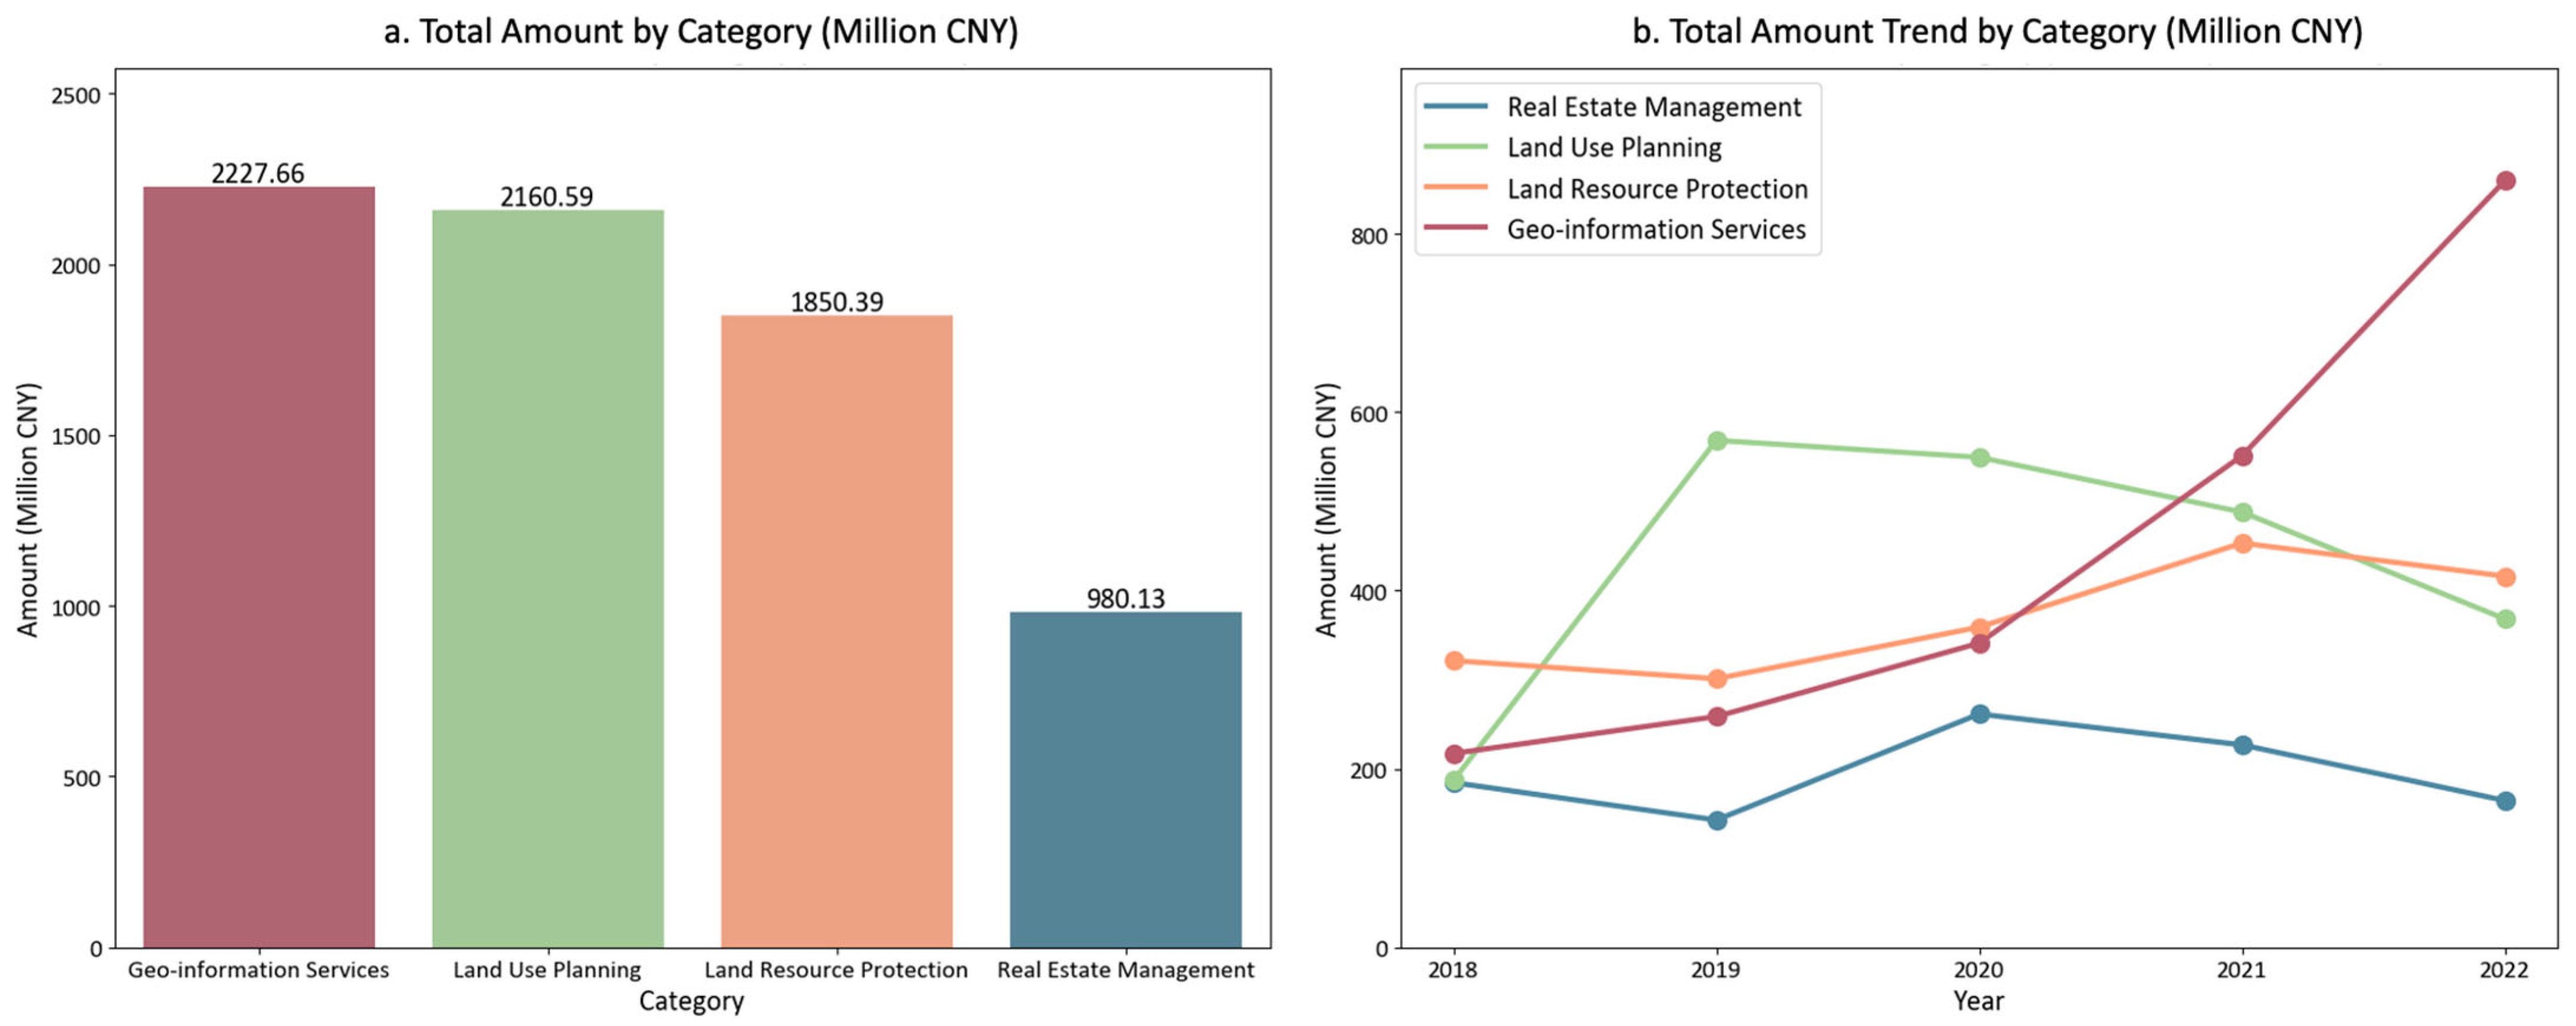Click Geo-information Services data point at 2021
The height and width of the screenshot is (1026, 2576).
2242,456
